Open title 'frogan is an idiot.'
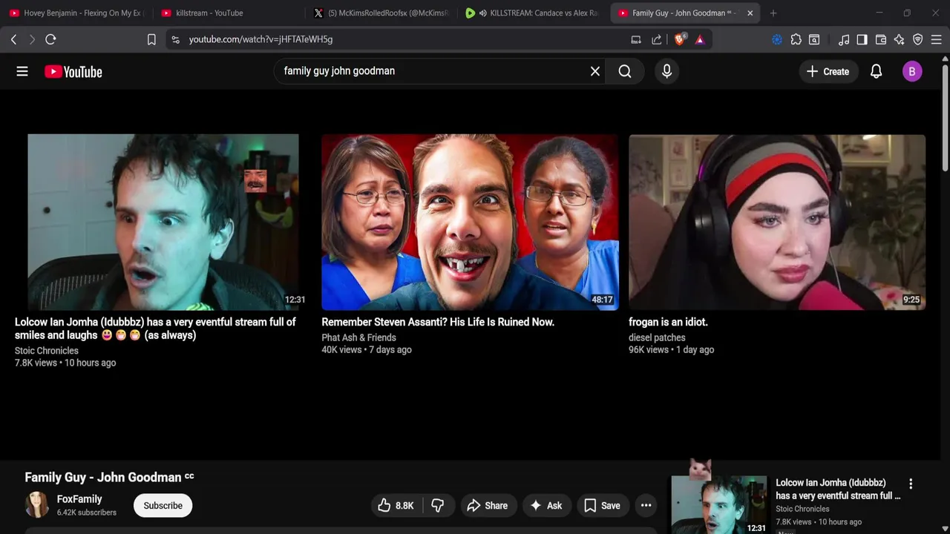The width and height of the screenshot is (950, 534). click(x=668, y=322)
